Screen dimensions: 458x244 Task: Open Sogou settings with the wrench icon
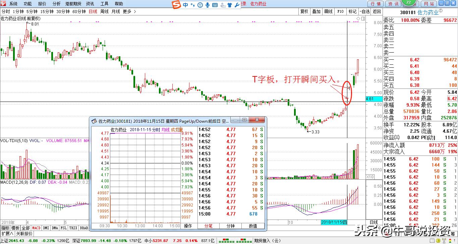237,4
